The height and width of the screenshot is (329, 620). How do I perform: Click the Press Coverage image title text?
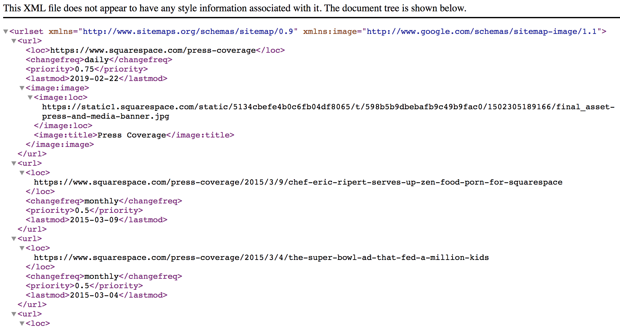pos(131,135)
